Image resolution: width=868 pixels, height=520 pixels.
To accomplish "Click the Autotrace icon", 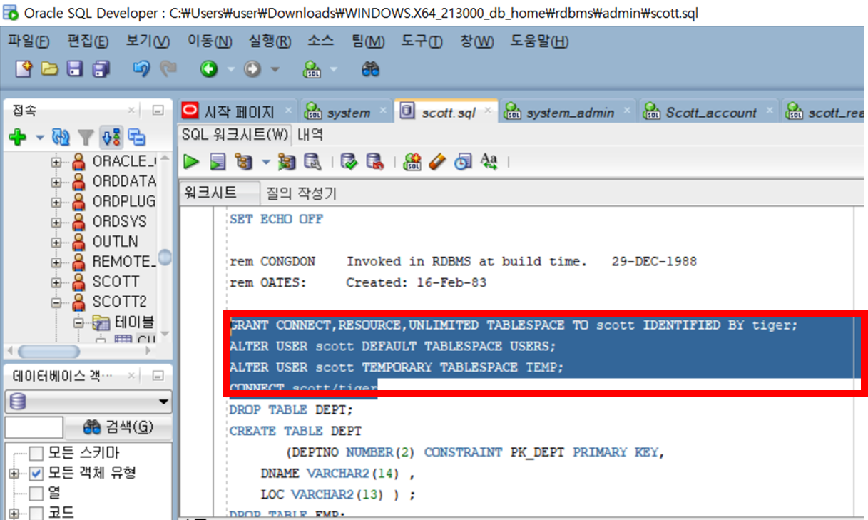I will tap(287, 162).
